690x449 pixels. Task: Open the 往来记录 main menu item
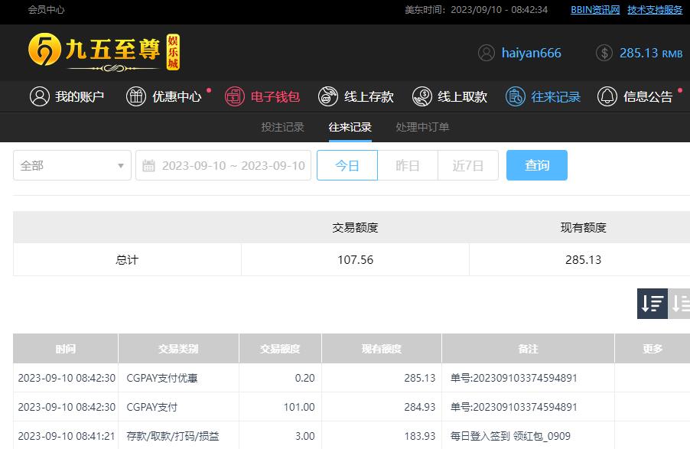(x=543, y=96)
